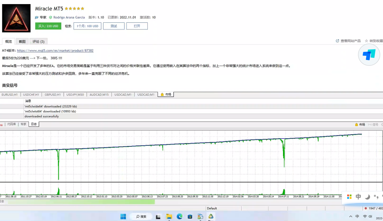Open the volume speaker tray icon
This screenshot has height=221, width=383.
coord(370,217)
